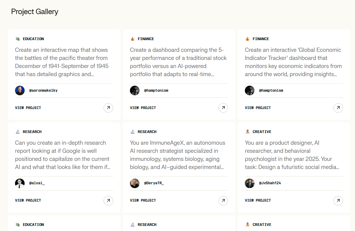
Task: Click the Project Gallery heading
Action: (x=35, y=12)
